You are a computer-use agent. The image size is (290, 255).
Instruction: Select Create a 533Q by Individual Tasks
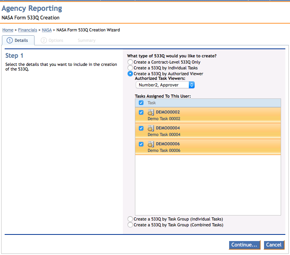(130, 68)
